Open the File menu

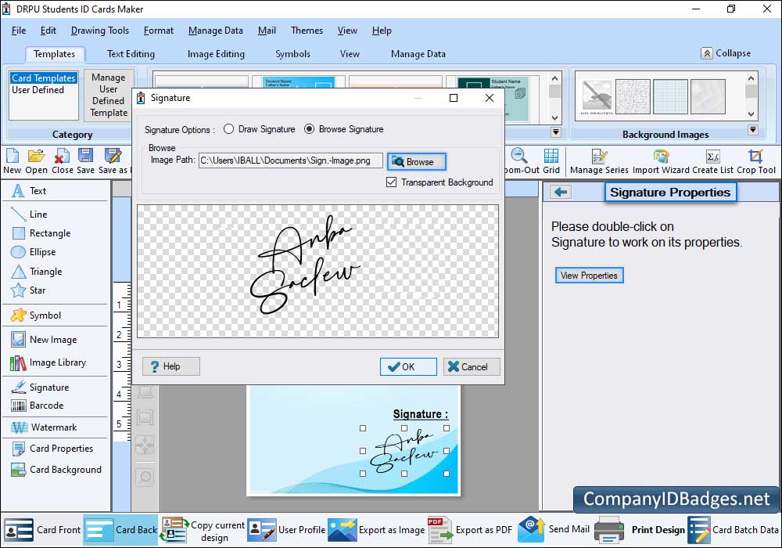tap(19, 31)
